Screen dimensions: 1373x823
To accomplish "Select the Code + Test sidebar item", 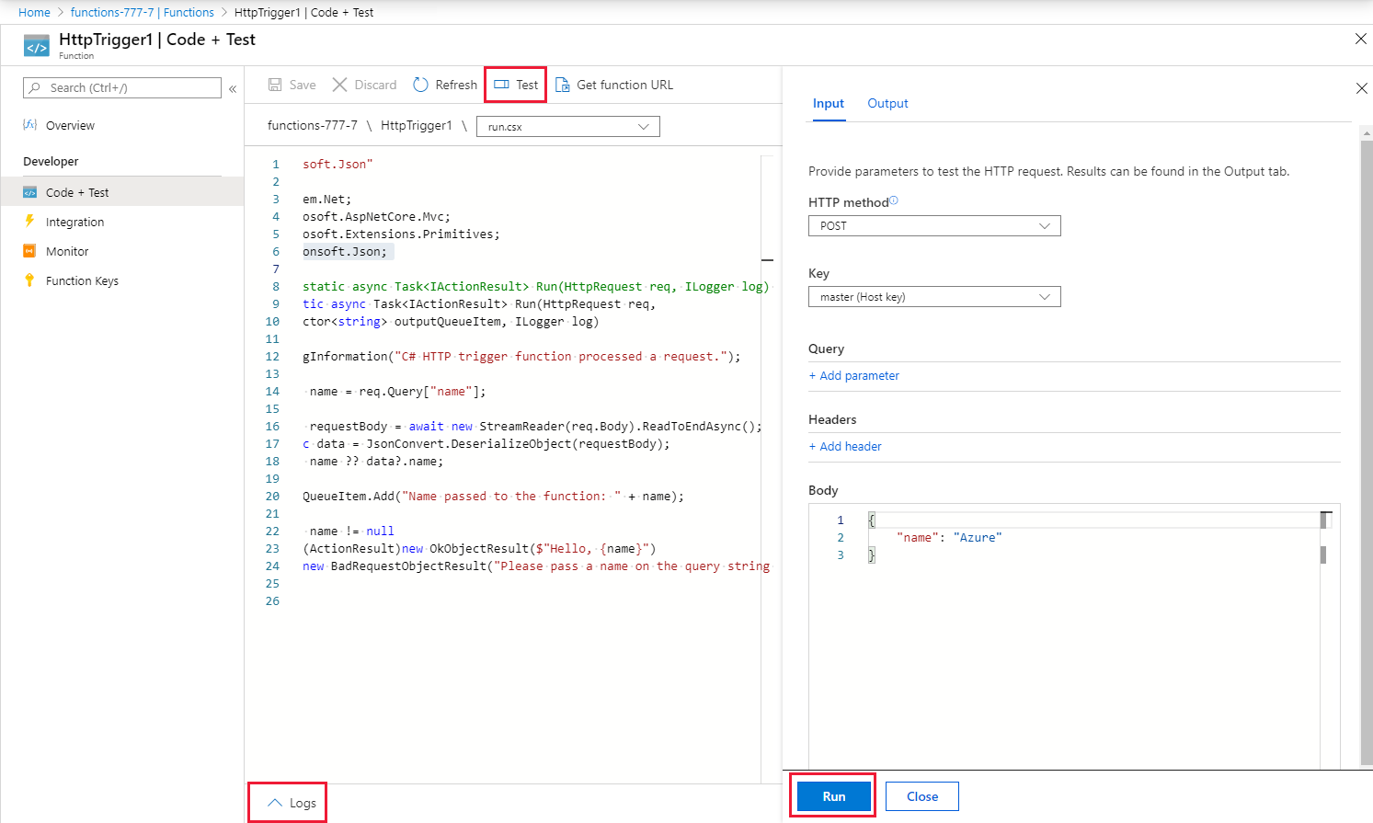I will tap(74, 191).
